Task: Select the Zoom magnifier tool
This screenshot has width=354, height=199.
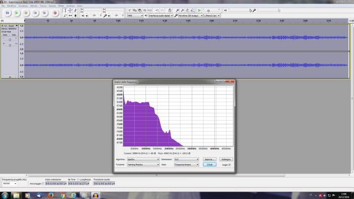Action: coord(65,16)
